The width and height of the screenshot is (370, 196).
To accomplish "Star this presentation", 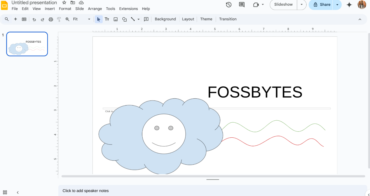I will 64,3.
